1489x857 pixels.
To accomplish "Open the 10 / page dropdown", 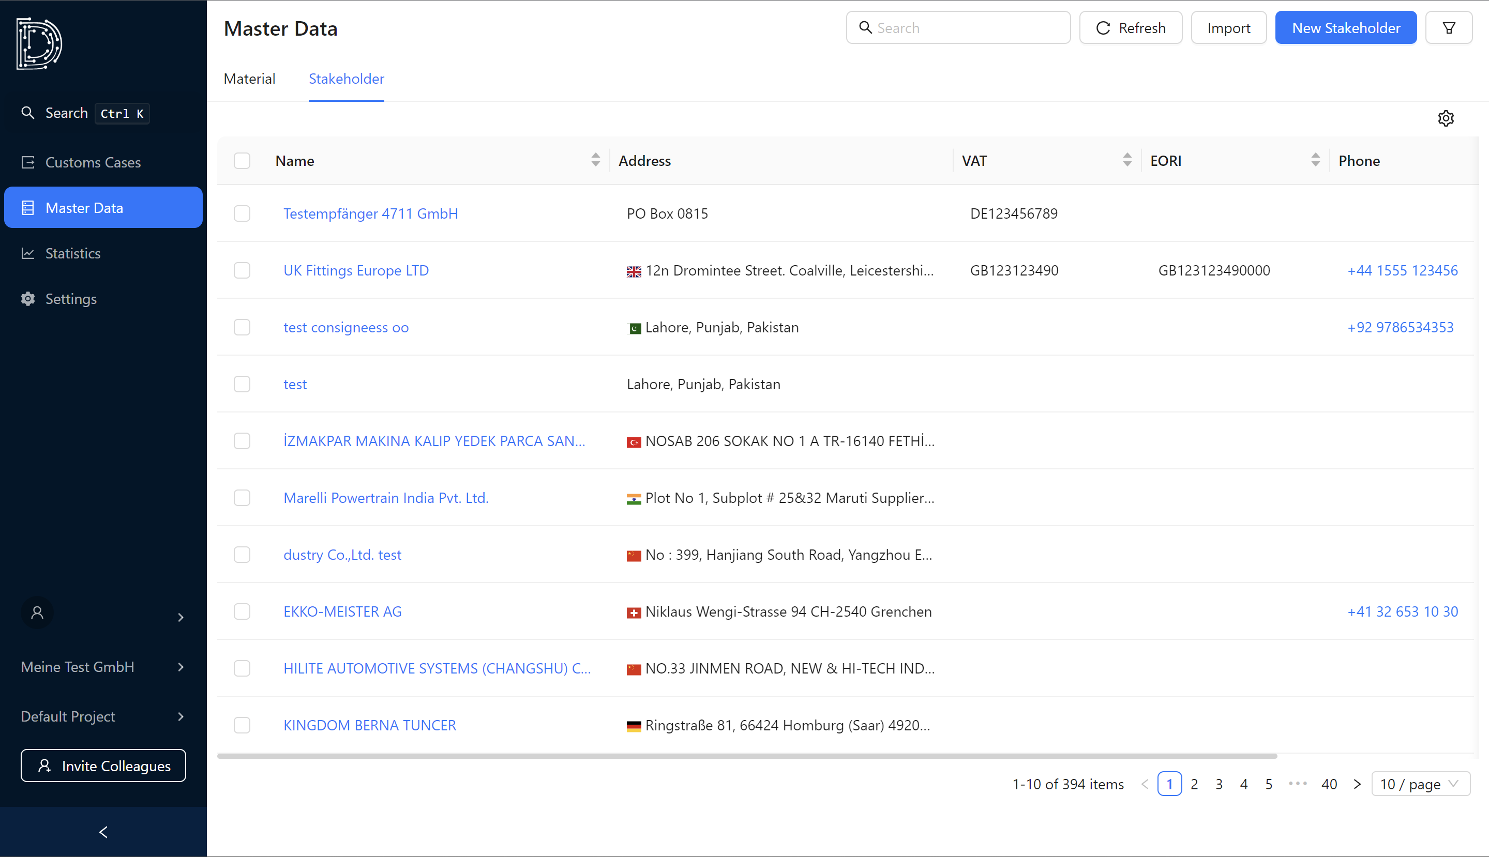I will (x=1420, y=784).
